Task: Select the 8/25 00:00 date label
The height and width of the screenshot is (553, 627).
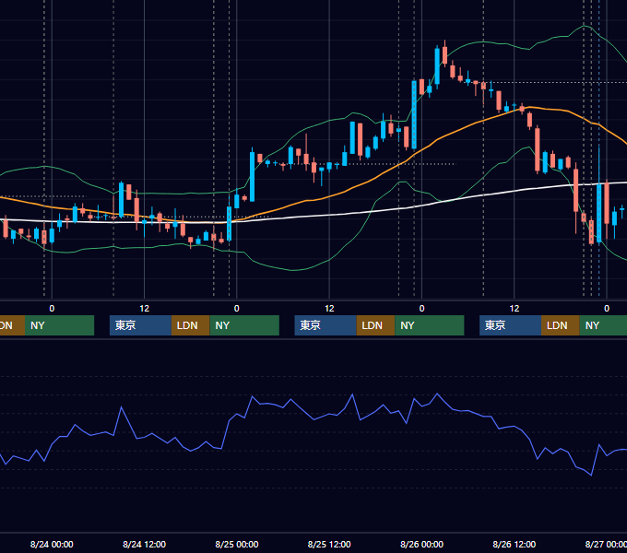Action: pos(237,544)
